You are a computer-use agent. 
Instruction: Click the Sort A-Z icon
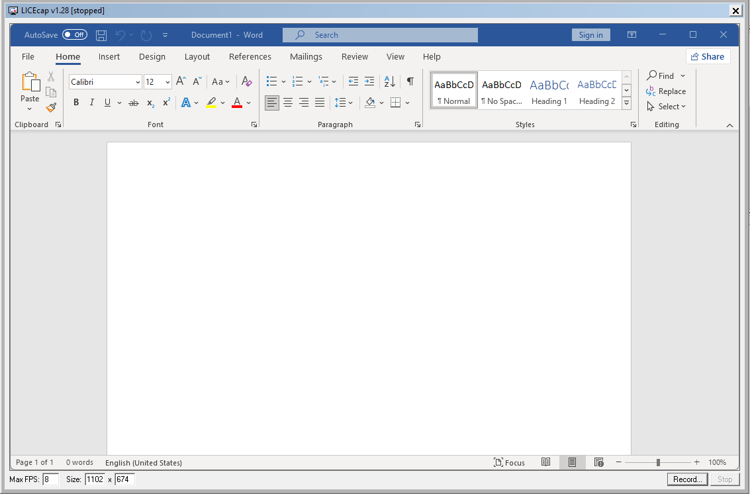(390, 81)
